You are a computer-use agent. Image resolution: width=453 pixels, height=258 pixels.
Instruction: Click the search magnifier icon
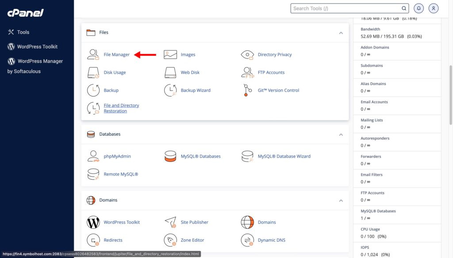click(404, 8)
